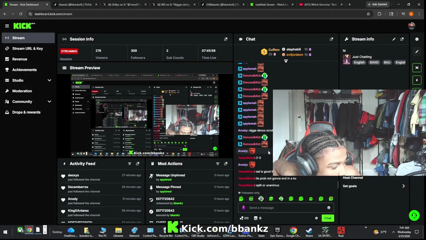Click the lightning bolt quick action icon

417,80
